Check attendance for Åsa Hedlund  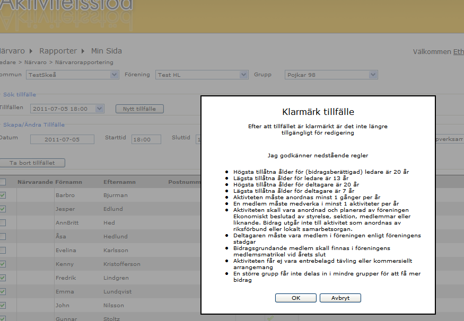[x=2, y=236]
